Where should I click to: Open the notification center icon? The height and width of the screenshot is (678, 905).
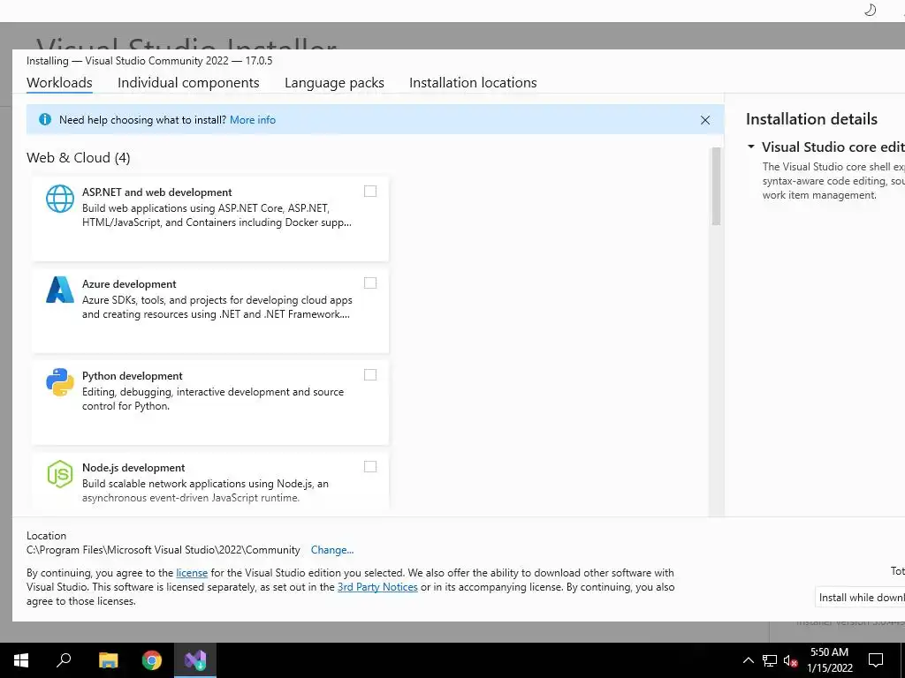tap(876, 660)
